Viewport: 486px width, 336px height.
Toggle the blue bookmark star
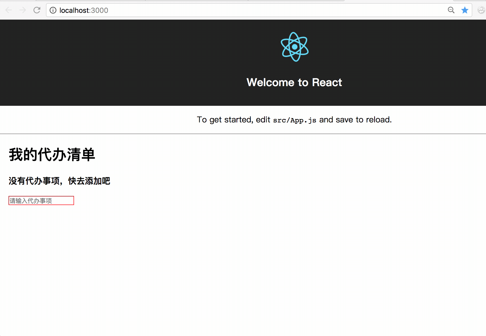465,10
